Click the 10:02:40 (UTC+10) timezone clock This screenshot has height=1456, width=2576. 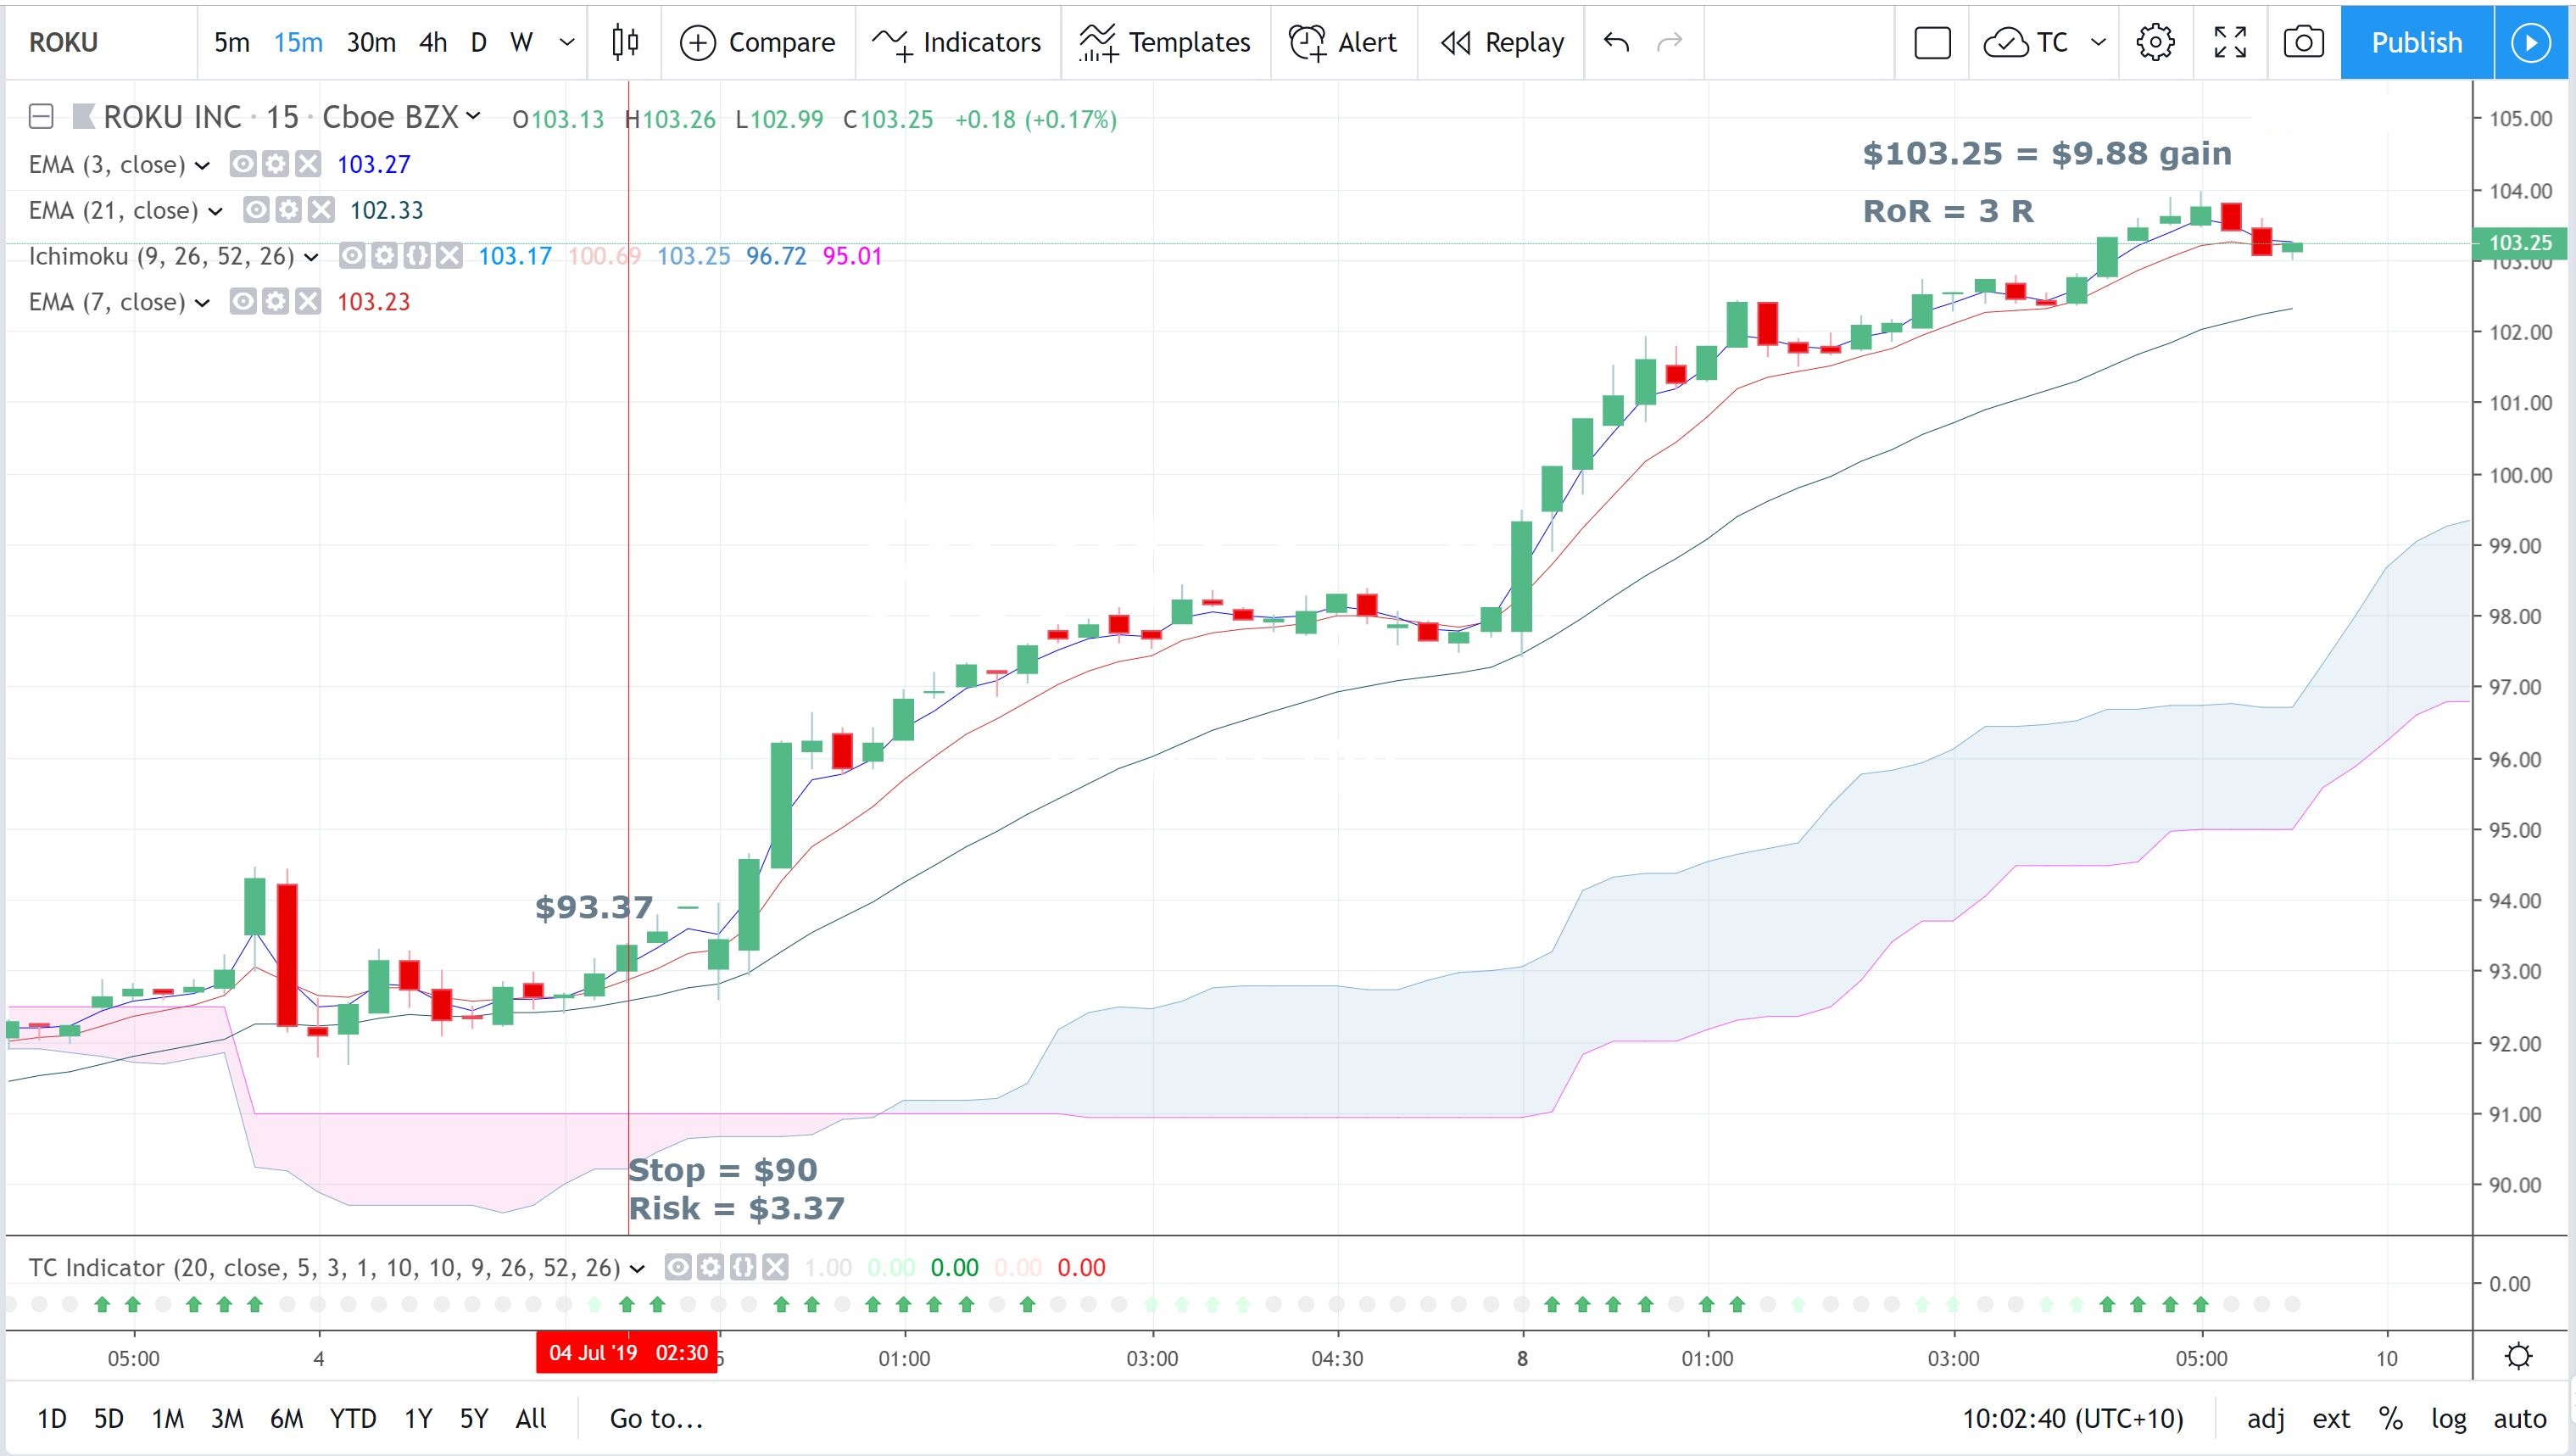click(x=2072, y=1419)
